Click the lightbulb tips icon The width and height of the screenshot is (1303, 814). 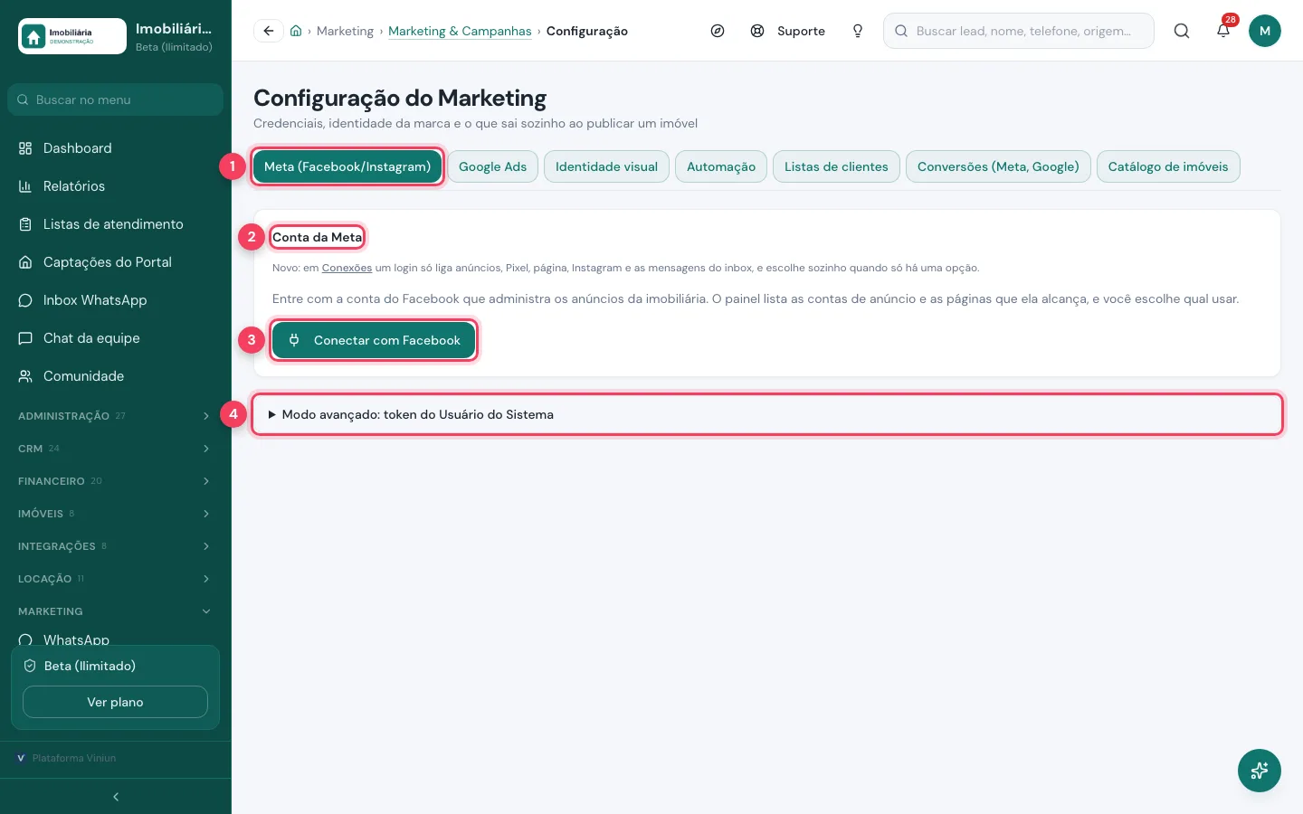tap(858, 31)
